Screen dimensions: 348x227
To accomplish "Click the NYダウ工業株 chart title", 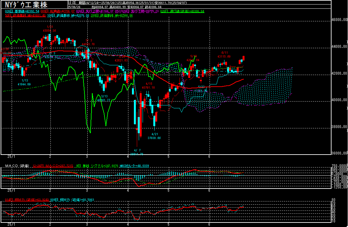I will (26, 5).
